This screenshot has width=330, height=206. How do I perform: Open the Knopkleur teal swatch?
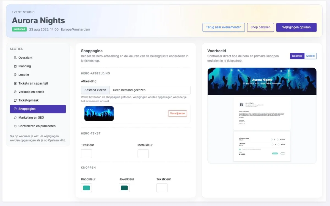pos(86,188)
